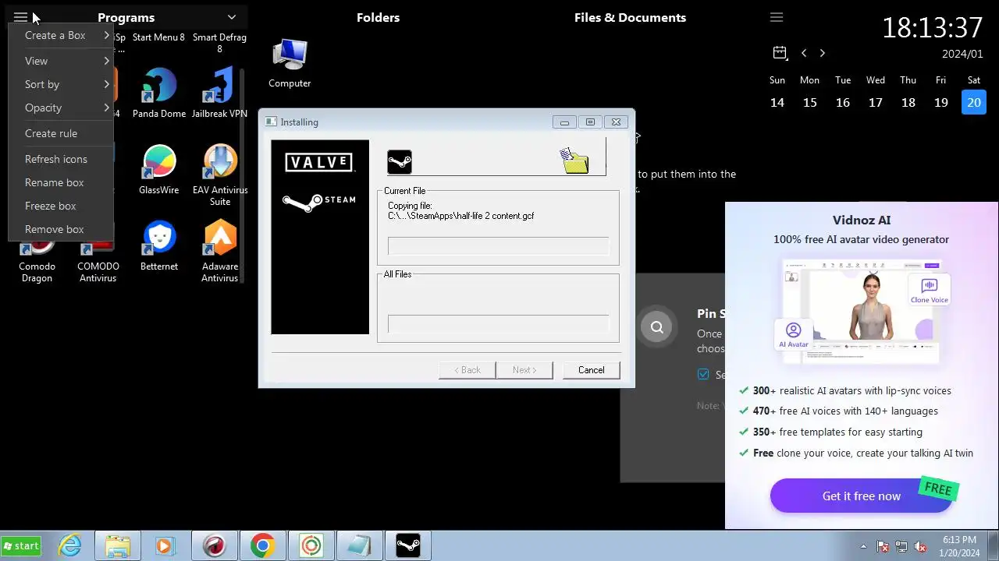Viewport: 999px width, 561px height.
Task: Click the copying folder animation icon
Action: 574,160
